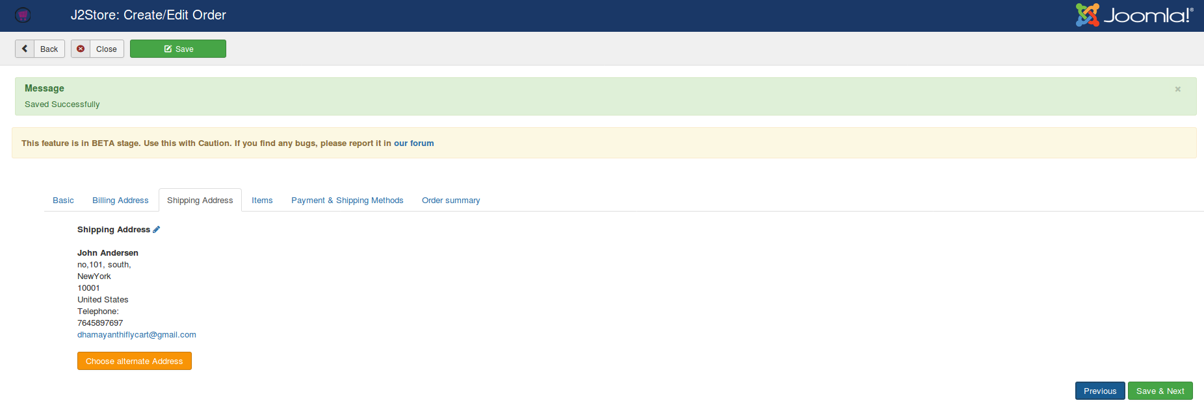The width and height of the screenshot is (1204, 416).
Task: Click the Previous button
Action: [x=1099, y=391]
